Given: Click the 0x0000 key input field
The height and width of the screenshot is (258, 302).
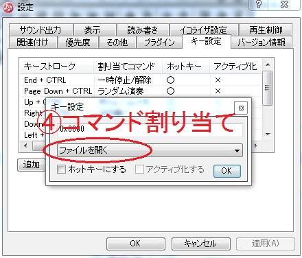Looking at the screenshot, I should coord(150,130).
